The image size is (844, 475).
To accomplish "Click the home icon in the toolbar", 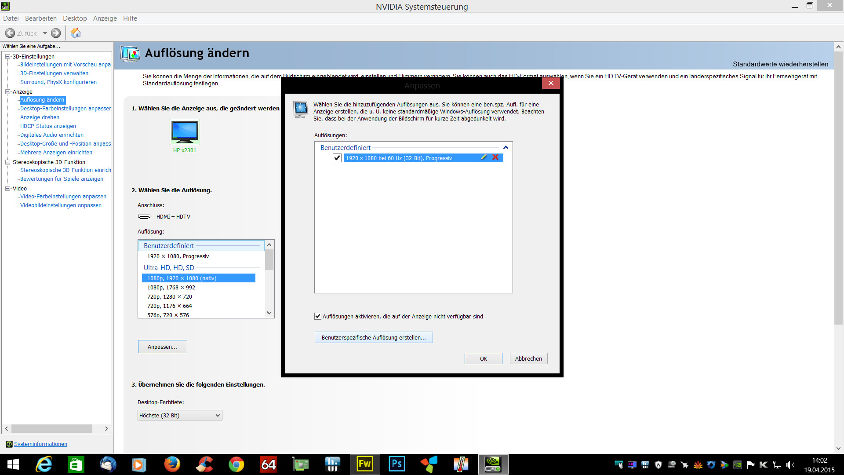I will point(76,33).
